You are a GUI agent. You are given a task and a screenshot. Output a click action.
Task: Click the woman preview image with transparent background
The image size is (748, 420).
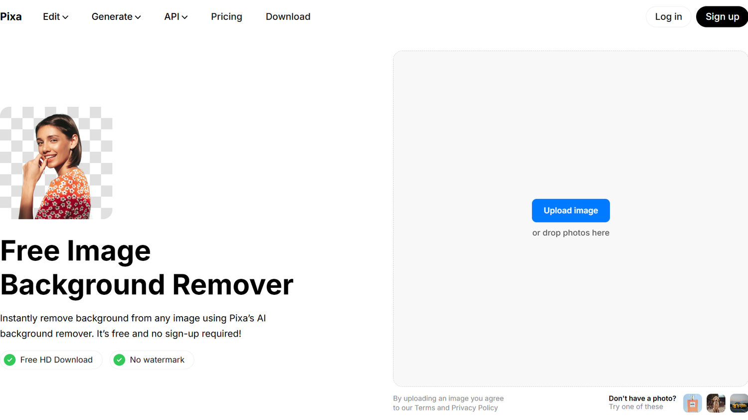tap(56, 163)
